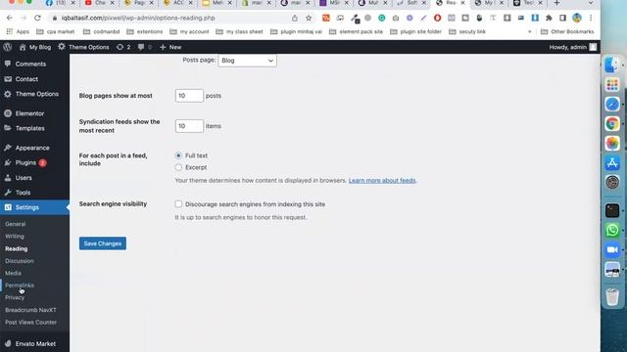Open the Posts page Blog dropdown

(x=247, y=61)
